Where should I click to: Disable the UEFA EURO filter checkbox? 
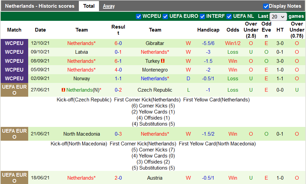tap(165, 16)
